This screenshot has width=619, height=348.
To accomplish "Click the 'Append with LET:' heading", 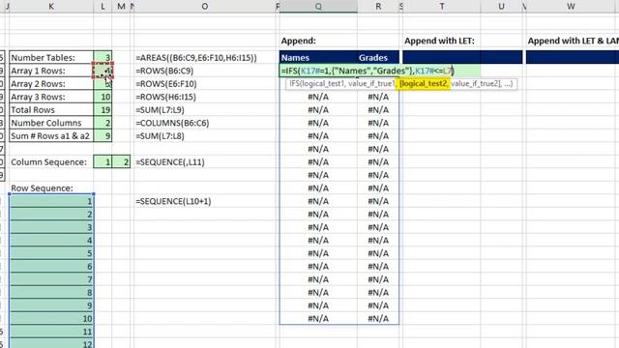I will pyautogui.click(x=439, y=41).
